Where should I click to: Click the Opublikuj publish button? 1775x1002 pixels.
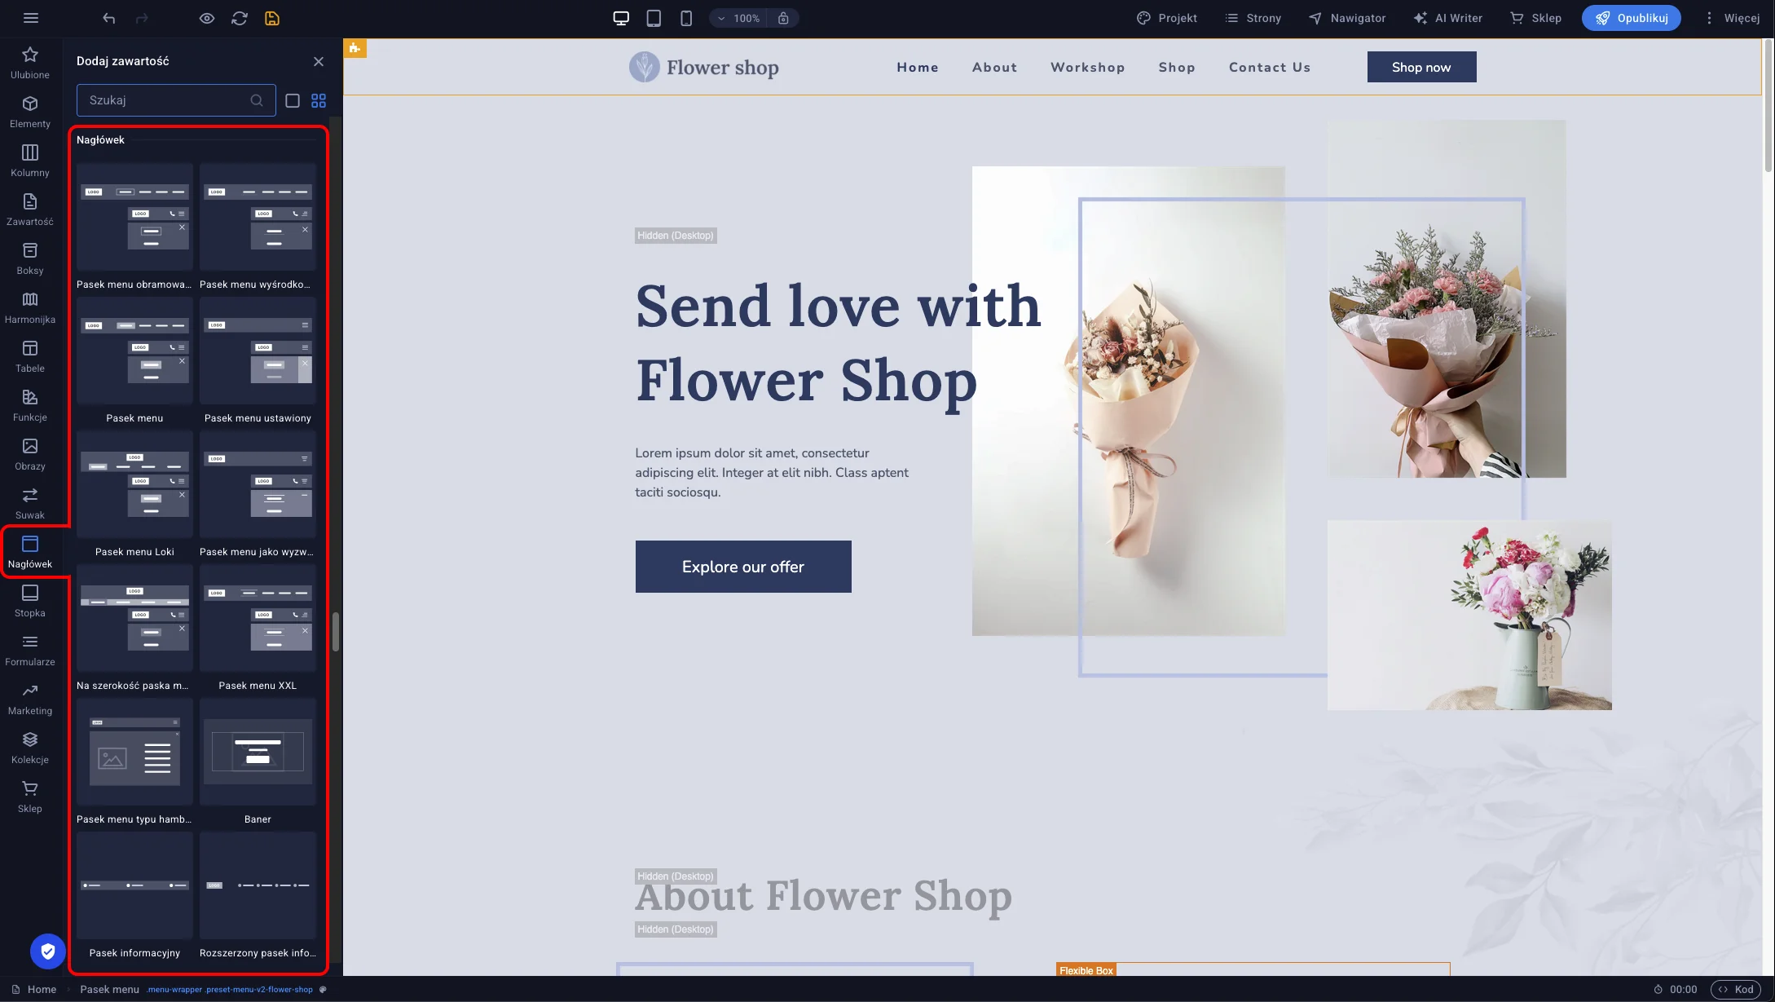click(x=1631, y=18)
